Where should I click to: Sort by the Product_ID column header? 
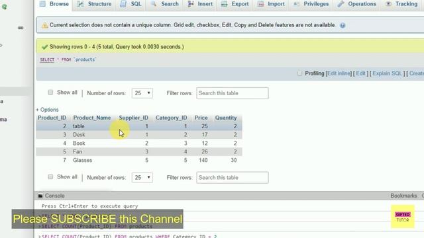[x=52, y=118]
